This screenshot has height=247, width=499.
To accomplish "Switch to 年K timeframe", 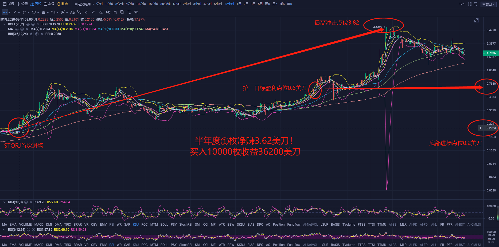I will coord(290,4).
